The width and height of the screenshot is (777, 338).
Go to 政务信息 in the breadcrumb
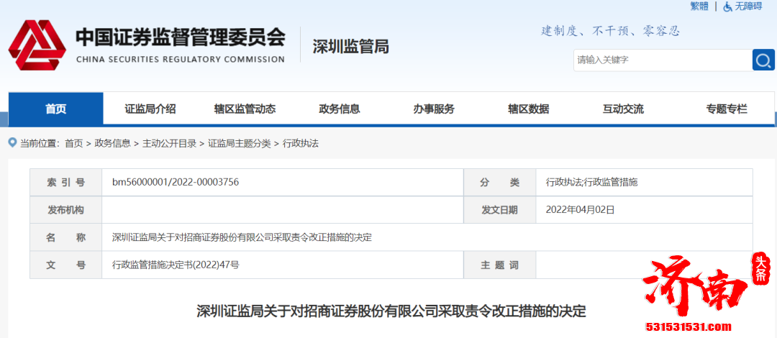(112, 144)
